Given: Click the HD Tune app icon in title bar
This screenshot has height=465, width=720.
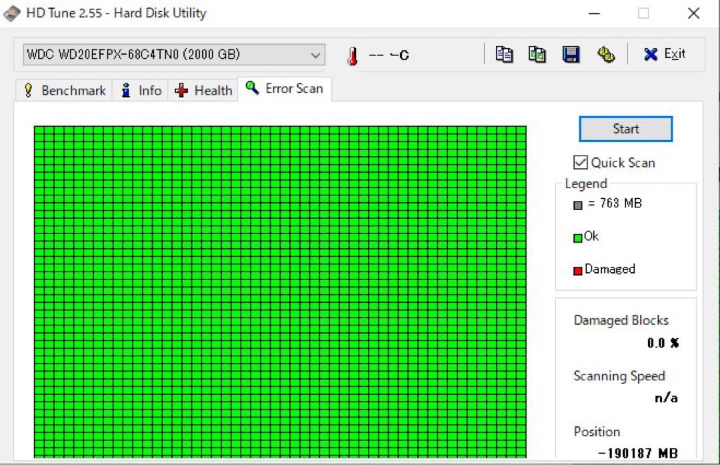Looking at the screenshot, I should click(11, 13).
